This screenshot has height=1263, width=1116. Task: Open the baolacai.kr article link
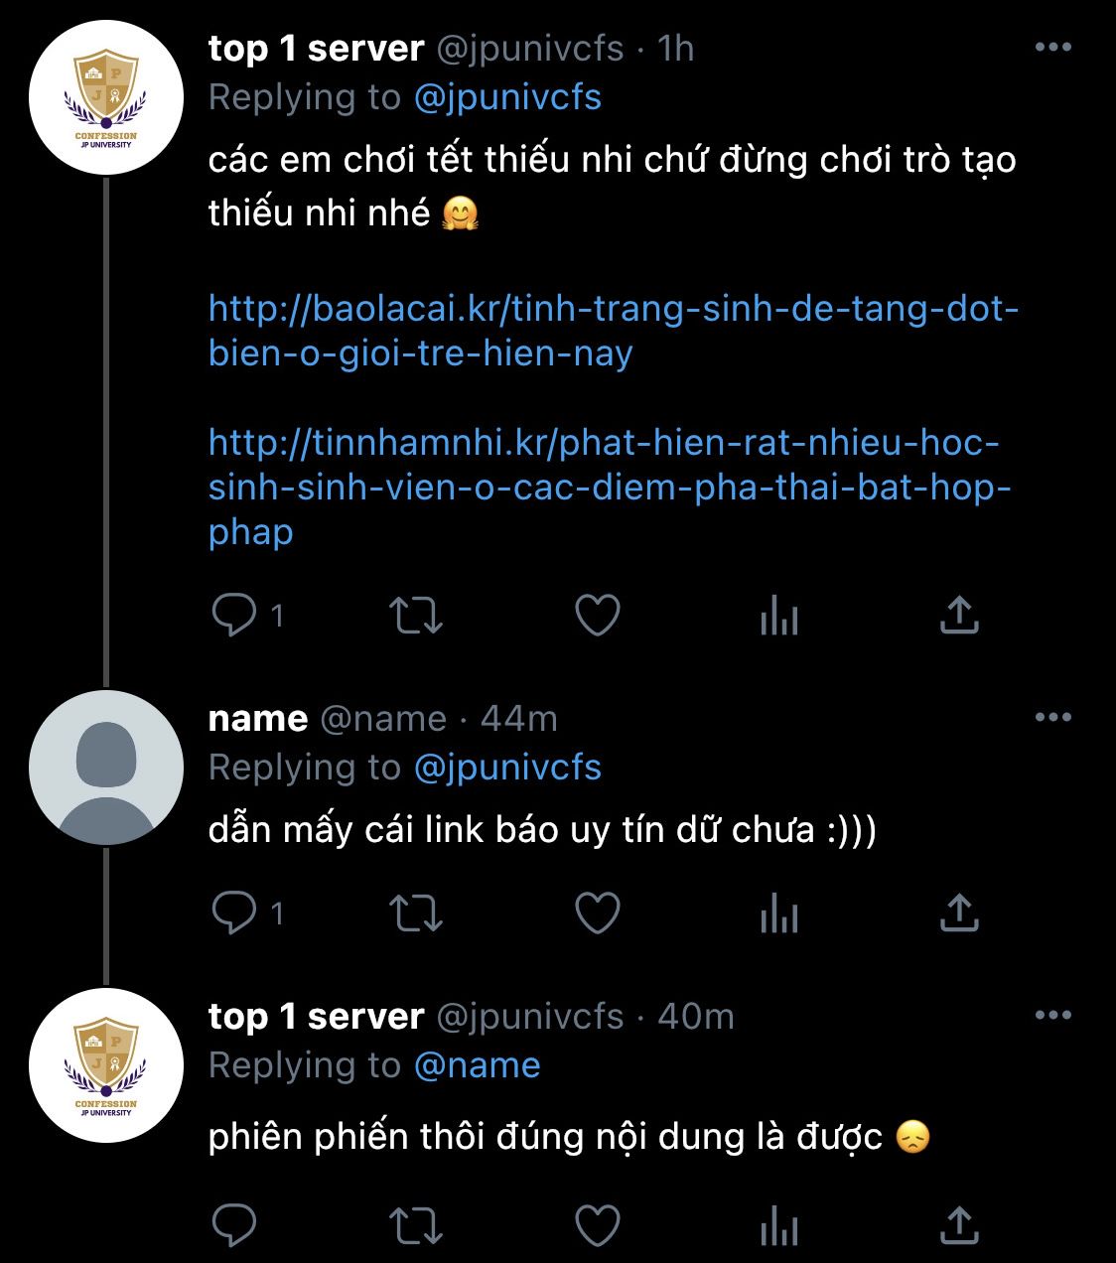point(614,331)
